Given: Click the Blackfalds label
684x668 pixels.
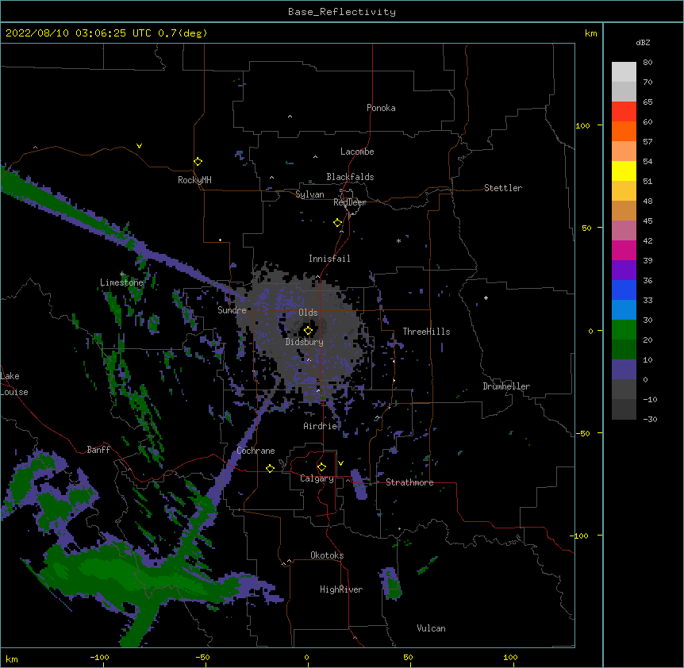Looking at the screenshot, I should click(x=350, y=177).
